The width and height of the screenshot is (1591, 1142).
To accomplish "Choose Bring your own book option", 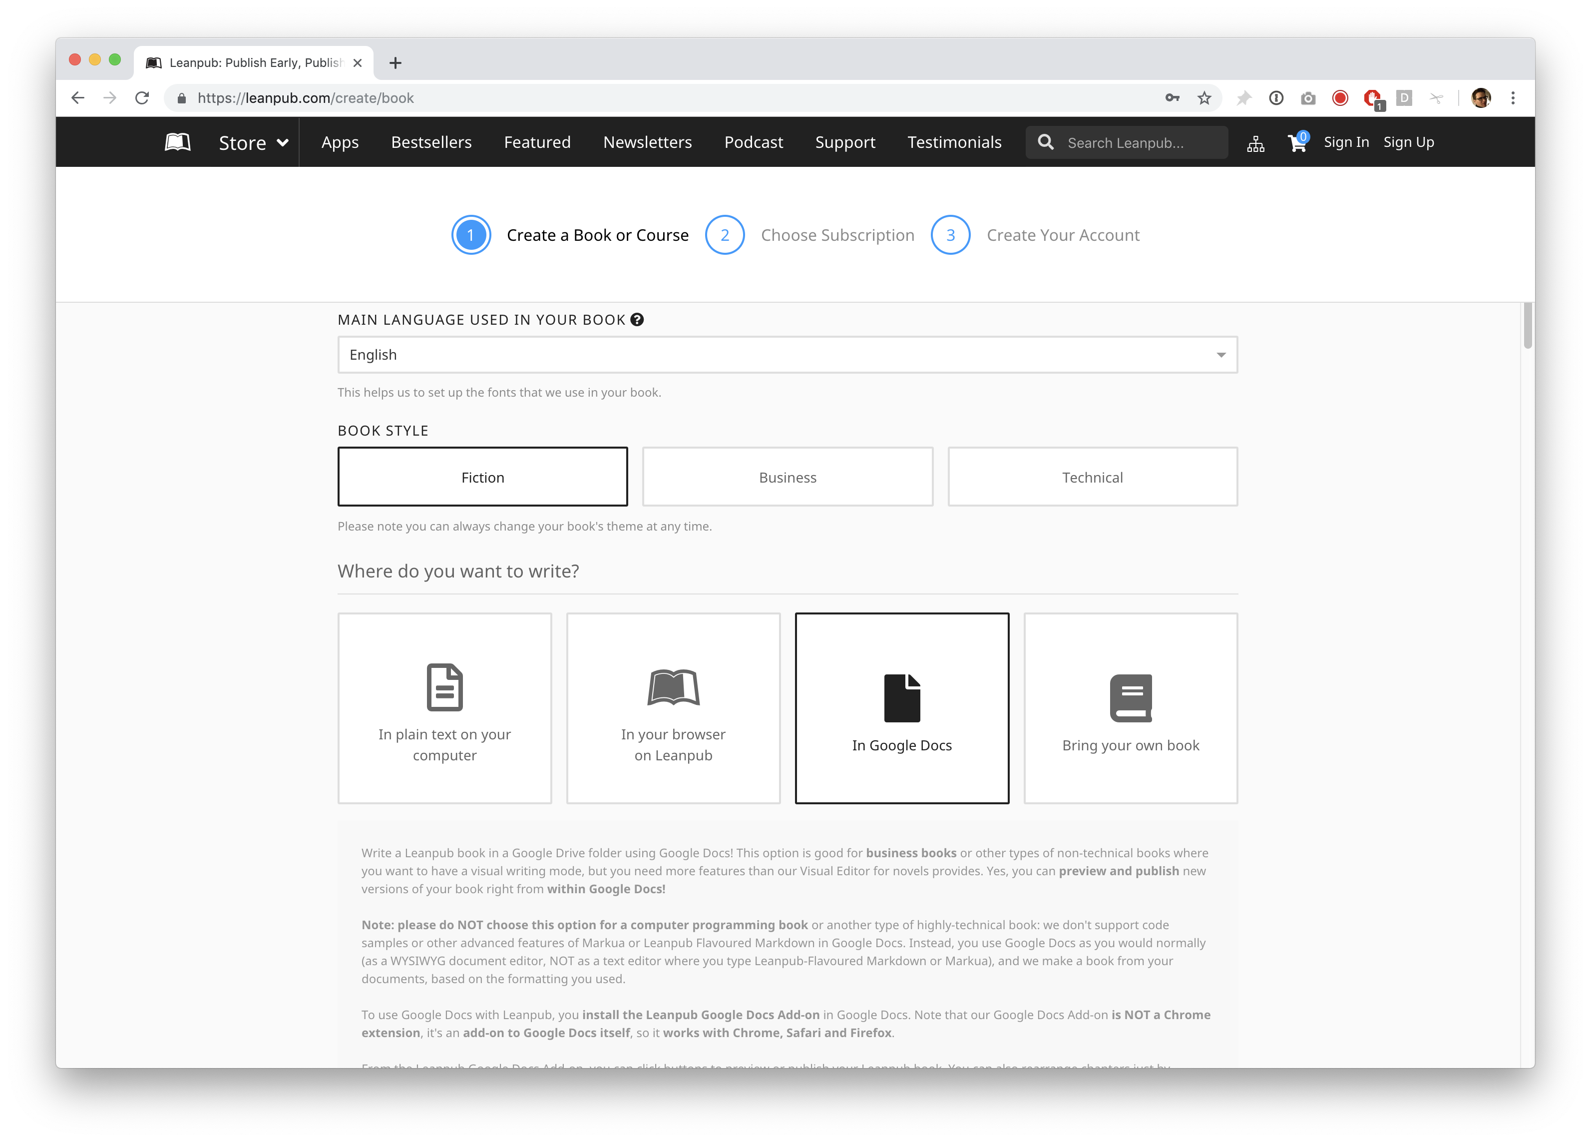I will [x=1131, y=708].
